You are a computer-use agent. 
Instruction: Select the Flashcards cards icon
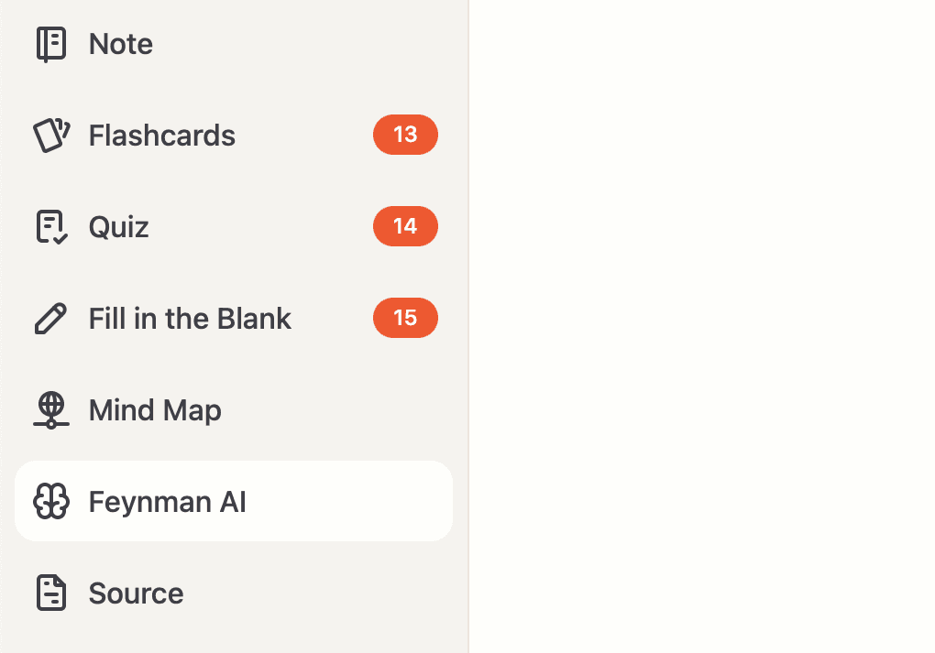(x=51, y=135)
